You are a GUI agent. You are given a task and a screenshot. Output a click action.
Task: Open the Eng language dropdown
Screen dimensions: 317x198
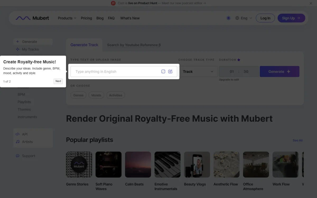244,18
